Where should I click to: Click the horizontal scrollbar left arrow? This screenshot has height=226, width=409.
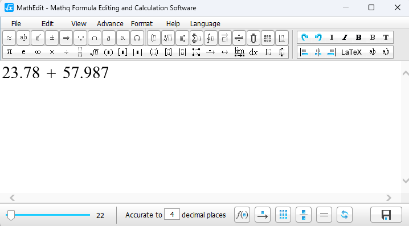[12, 198]
